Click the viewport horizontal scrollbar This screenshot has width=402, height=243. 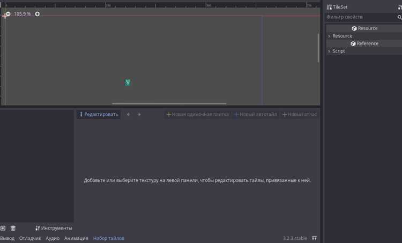coord(169,104)
